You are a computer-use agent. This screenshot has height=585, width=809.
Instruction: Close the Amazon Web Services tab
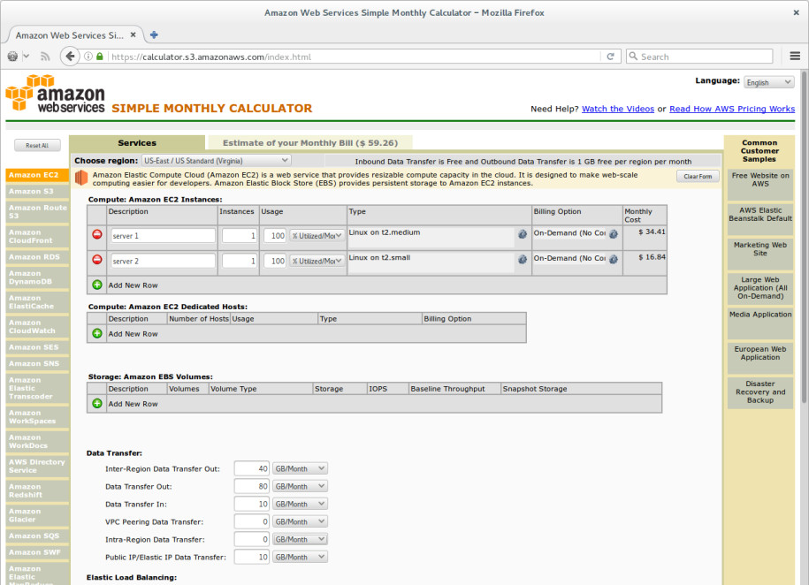click(x=134, y=35)
